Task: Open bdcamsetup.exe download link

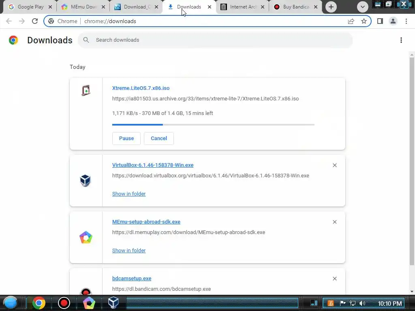Action: [132, 279]
